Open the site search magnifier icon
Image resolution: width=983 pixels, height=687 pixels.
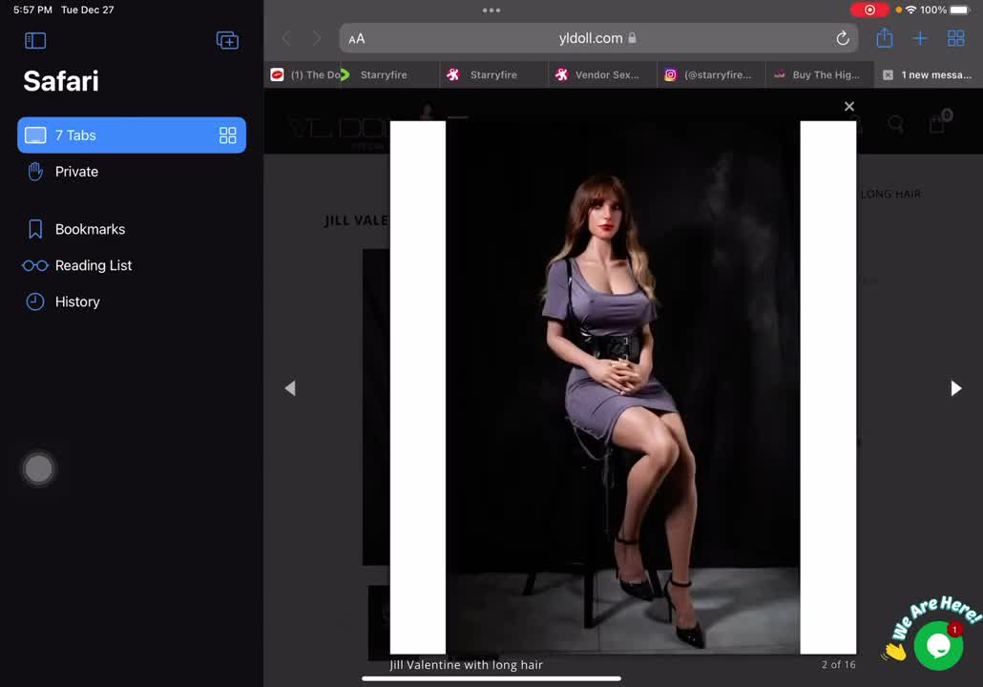click(x=896, y=123)
